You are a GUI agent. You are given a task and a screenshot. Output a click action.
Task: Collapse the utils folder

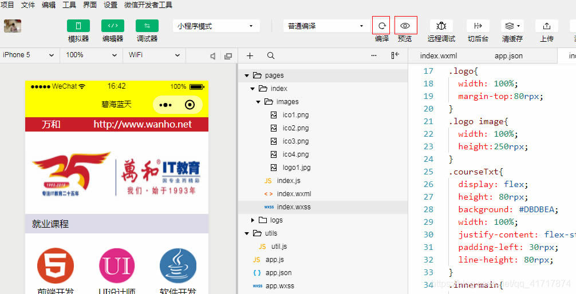pos(247,233)
